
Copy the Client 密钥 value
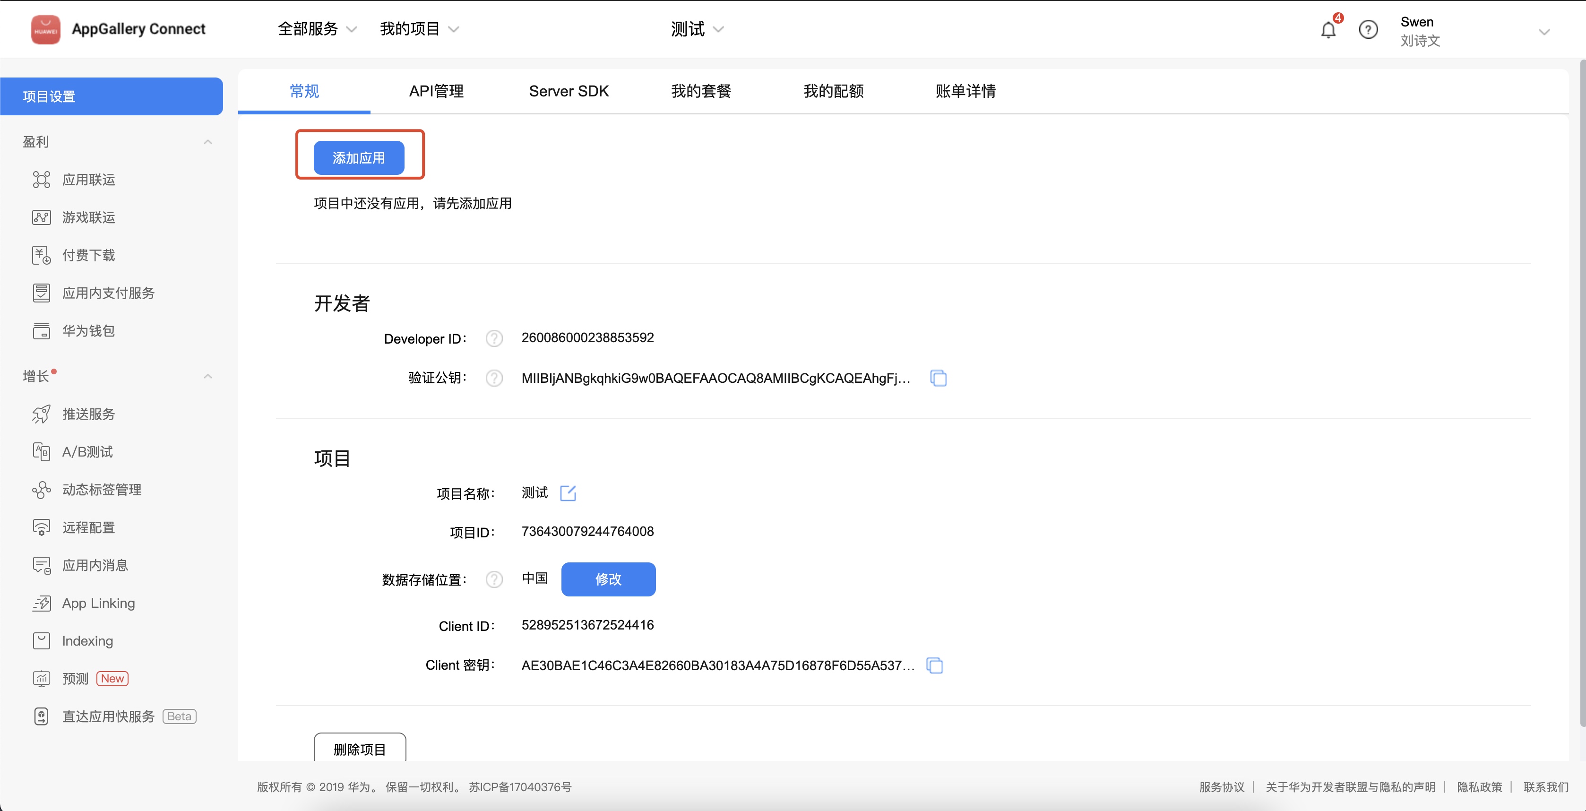(x=935, y=665)
